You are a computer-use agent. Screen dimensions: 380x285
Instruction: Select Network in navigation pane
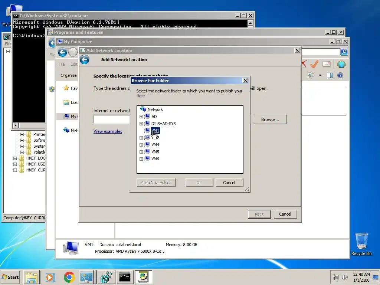(71, 131)
